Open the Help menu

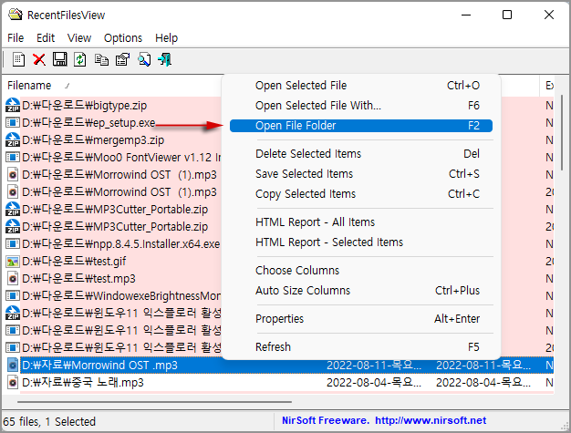[166, 38]
